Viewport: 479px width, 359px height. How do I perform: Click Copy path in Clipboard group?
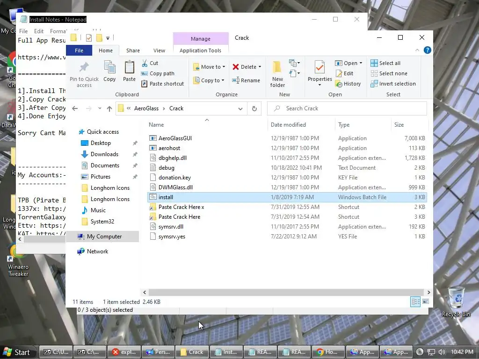coord(158,73)
